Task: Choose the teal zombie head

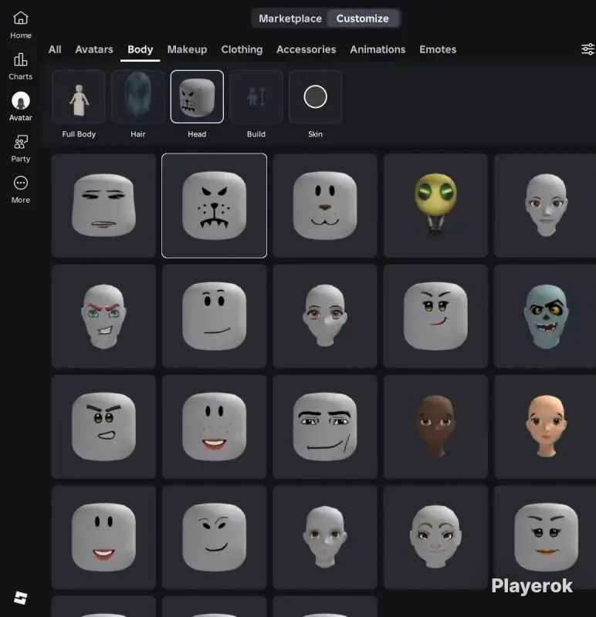Action: (546, 316)
